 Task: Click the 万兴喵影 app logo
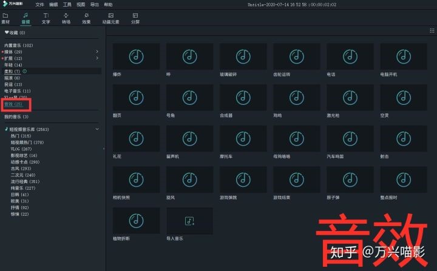point(13,4)
